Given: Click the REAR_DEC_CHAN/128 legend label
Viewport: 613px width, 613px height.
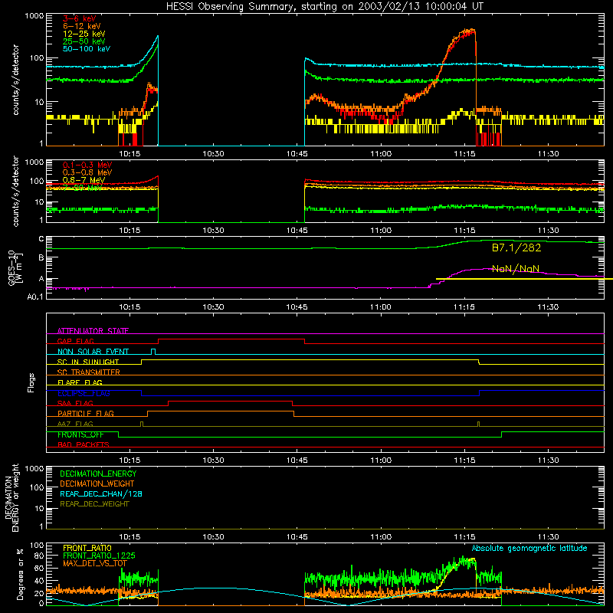Looking at the screenshot, I should tap(101, 493).
